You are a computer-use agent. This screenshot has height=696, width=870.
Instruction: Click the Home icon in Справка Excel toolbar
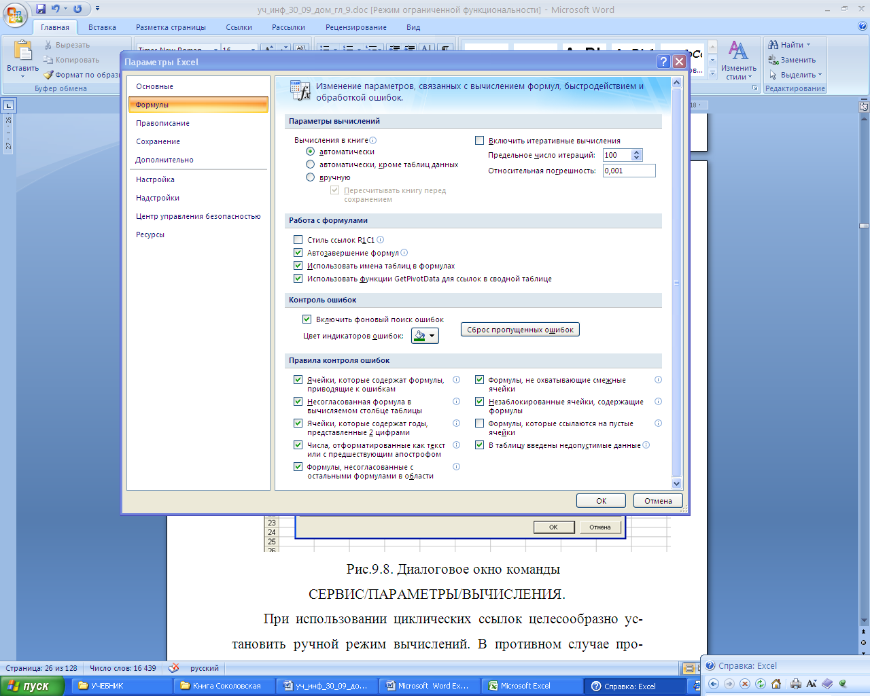(776, 684)
